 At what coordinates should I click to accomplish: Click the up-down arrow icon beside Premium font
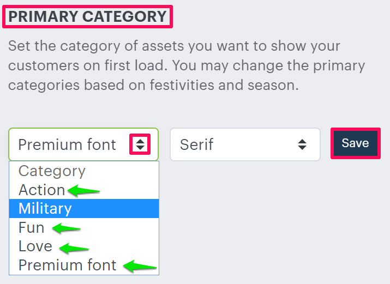click(140, 144)
